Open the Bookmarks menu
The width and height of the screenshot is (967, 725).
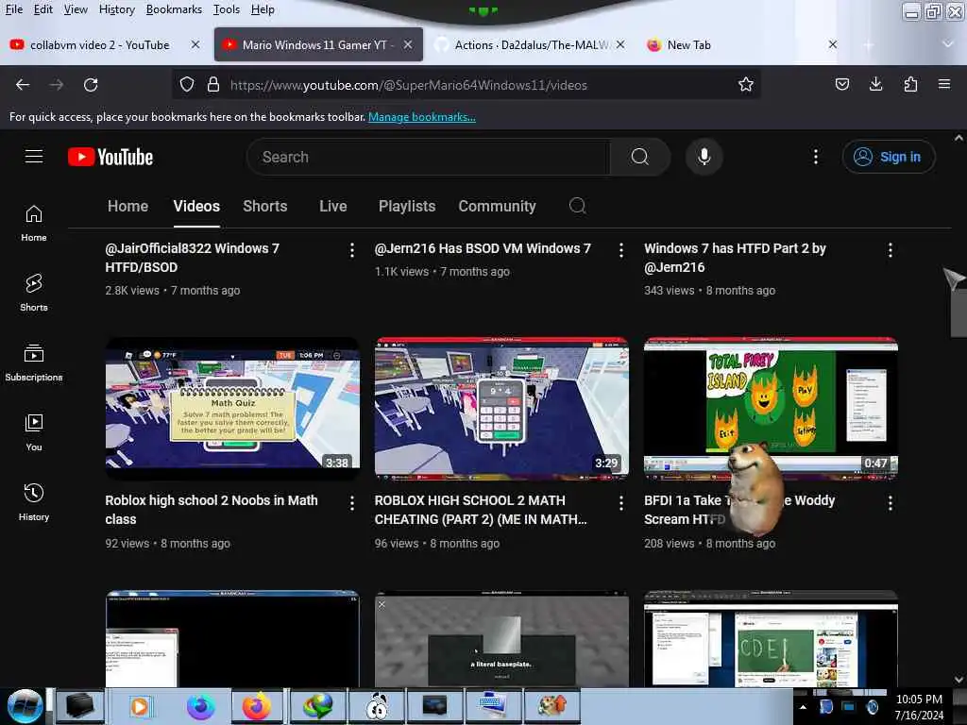coord(174,9)
